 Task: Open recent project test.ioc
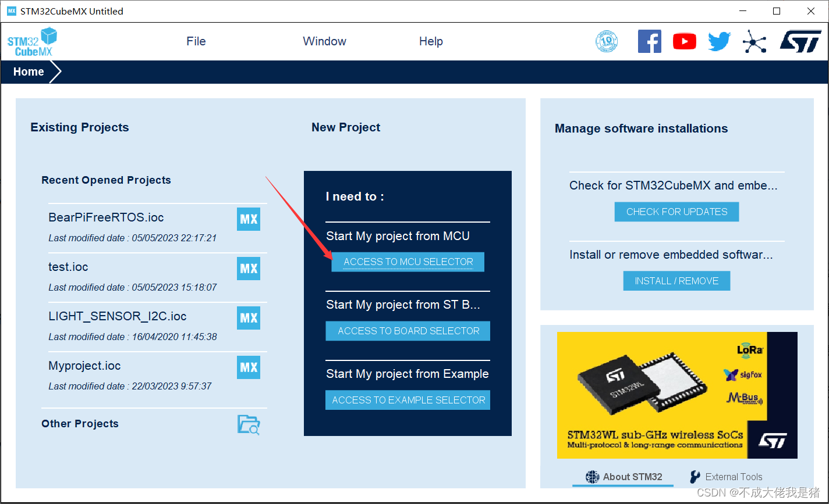(68, 267)
